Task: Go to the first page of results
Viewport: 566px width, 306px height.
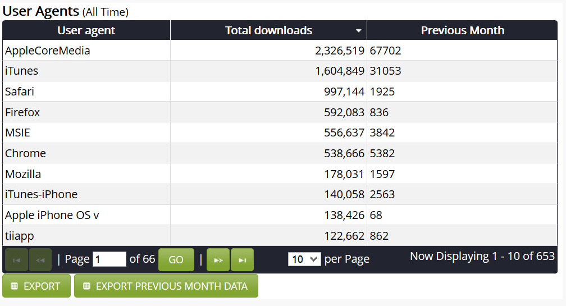Action: tap(16, 260)
